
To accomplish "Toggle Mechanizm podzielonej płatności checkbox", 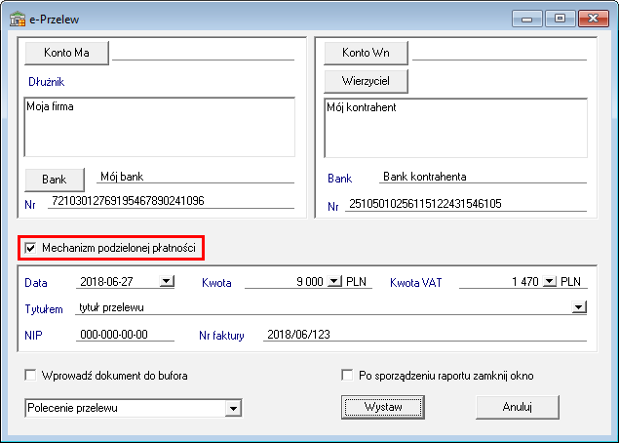I will pos(30,249).
